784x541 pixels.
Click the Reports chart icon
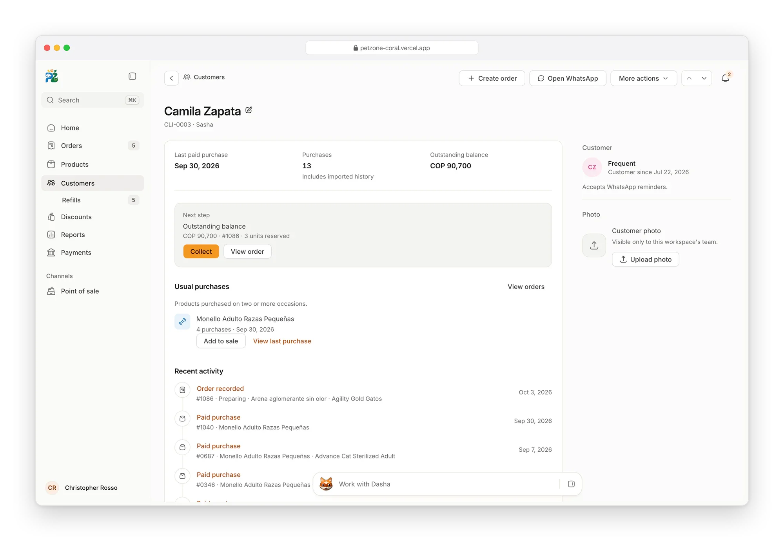click(x=51, y=235)
